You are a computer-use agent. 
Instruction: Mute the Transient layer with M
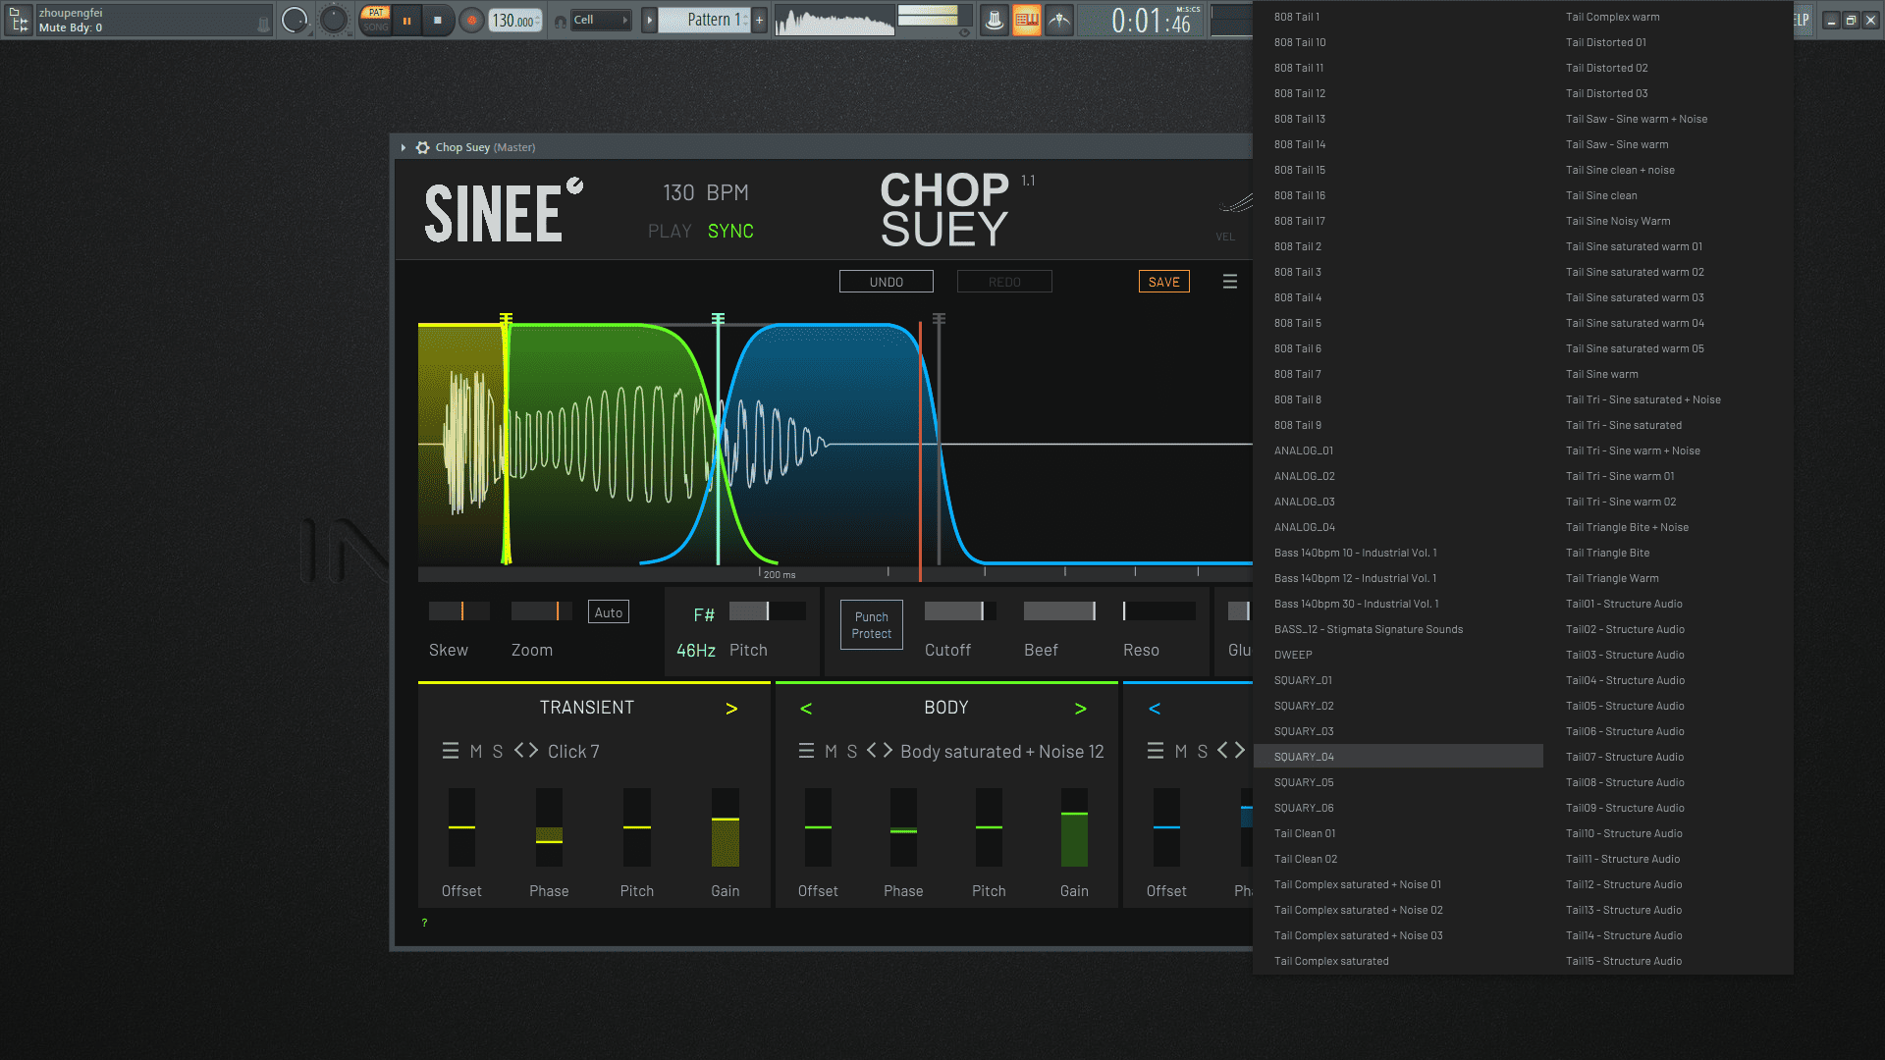coord(475,751)
